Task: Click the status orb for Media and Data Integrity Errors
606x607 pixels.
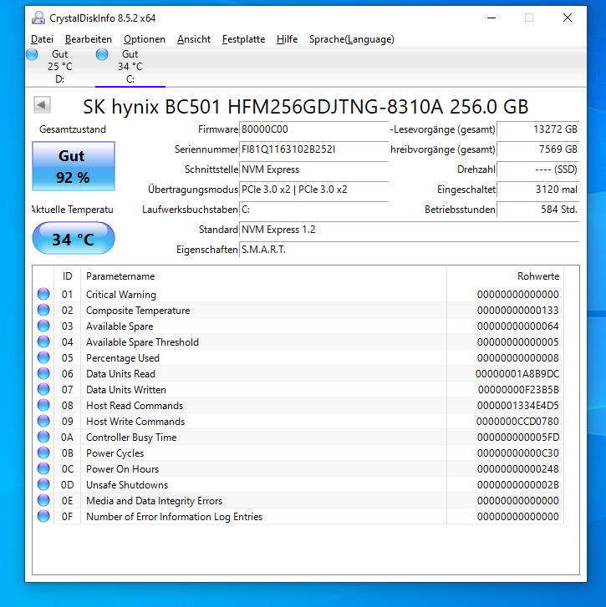Action: click(x=43, y=500)
